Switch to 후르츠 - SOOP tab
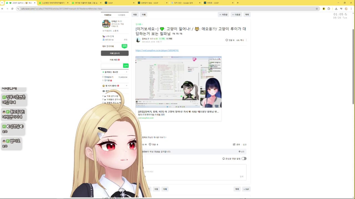The image size is (355, 199). [x=218, y=3]
